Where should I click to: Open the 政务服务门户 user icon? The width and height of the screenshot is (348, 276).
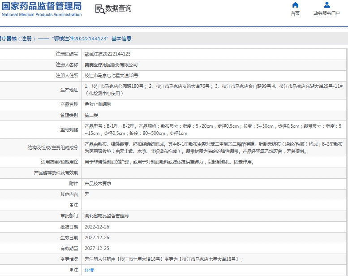tap(327, 5)
